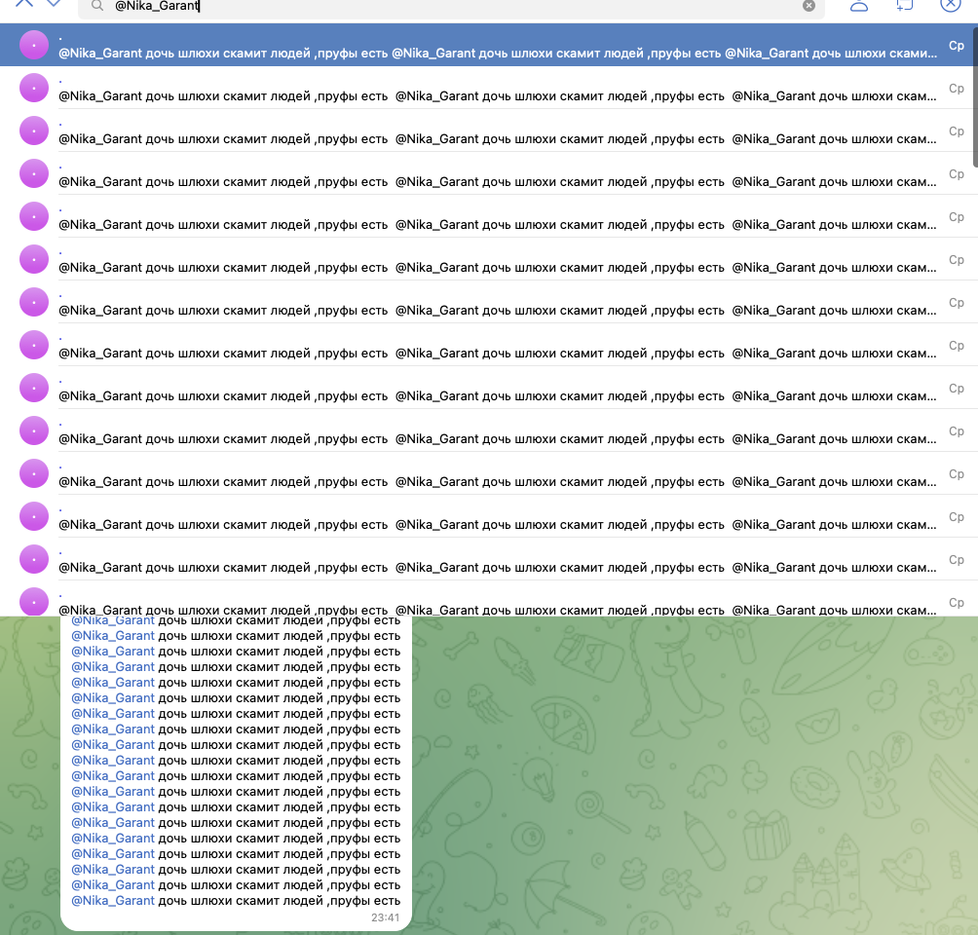Clear the @Nika_Garant search text
This screenshot has width=978, height=935.
click(x=809, y=6)
